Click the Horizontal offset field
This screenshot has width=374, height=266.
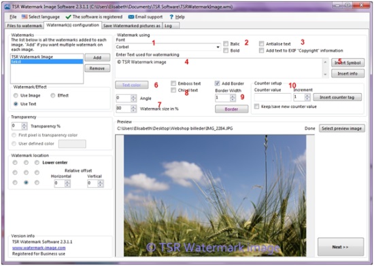[x=59, y=183]
